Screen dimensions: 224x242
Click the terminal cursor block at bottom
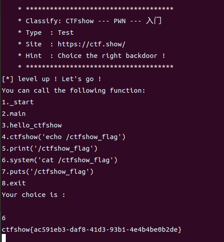[4, 238]
